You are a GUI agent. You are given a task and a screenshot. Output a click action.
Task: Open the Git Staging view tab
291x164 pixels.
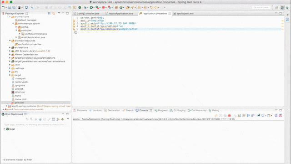coord(179,110)
